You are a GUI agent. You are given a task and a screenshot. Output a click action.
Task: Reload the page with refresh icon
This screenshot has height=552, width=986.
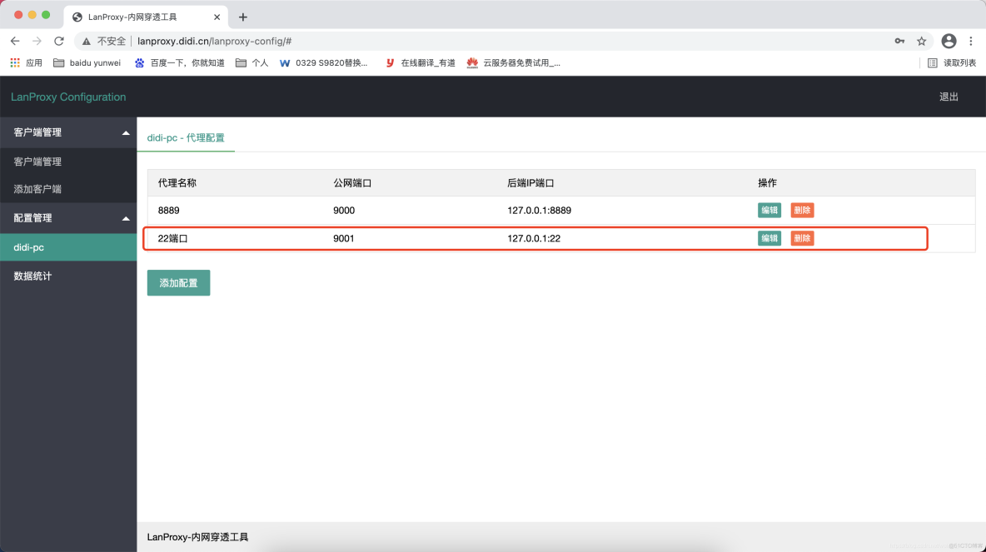[59, 41]
